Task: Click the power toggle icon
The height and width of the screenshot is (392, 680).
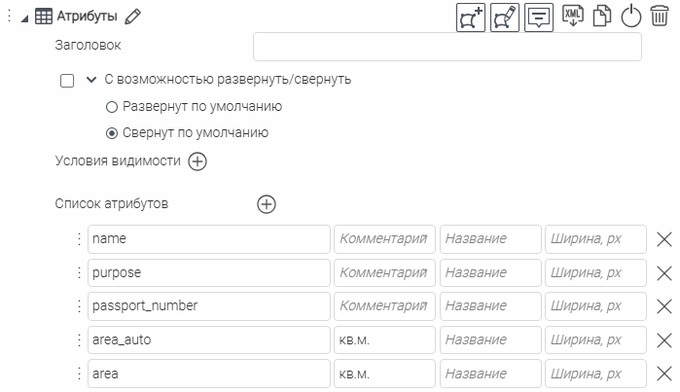Action: click(x=631, y=17)
